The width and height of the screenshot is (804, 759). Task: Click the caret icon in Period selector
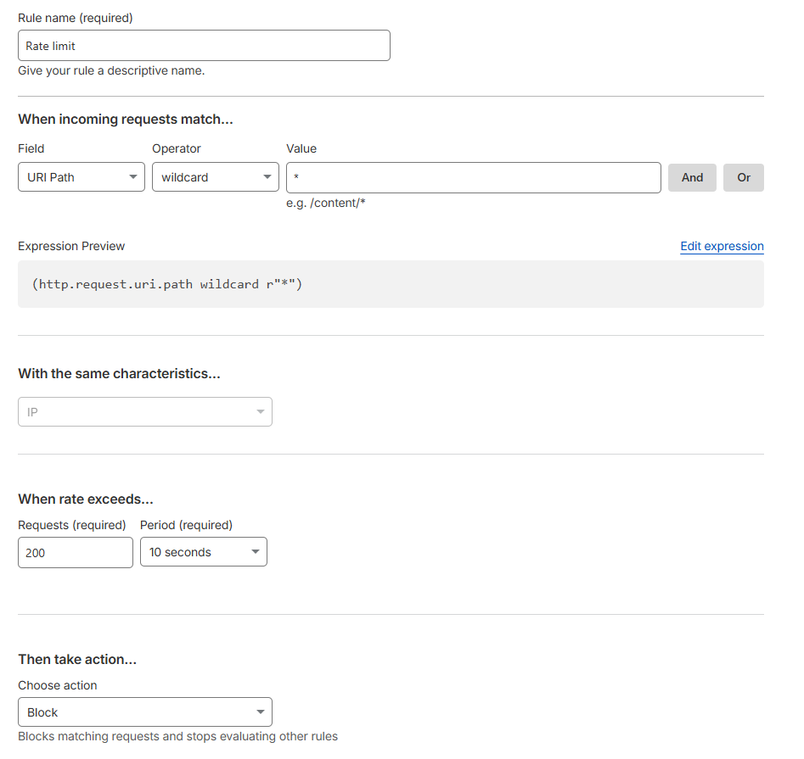(x=255, y=552)
